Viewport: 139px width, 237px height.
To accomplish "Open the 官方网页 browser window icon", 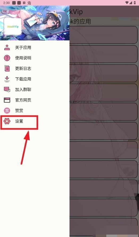I will tap(7, 100).
